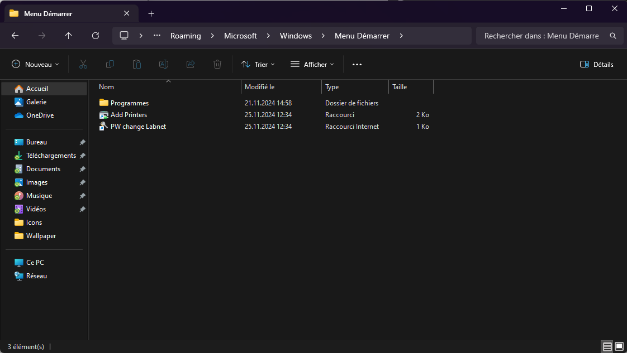Image resolution: width=627 pixels, height=353 pixels.
Task: Click the Cut scissors icon
Action: [x=83, y=65]
